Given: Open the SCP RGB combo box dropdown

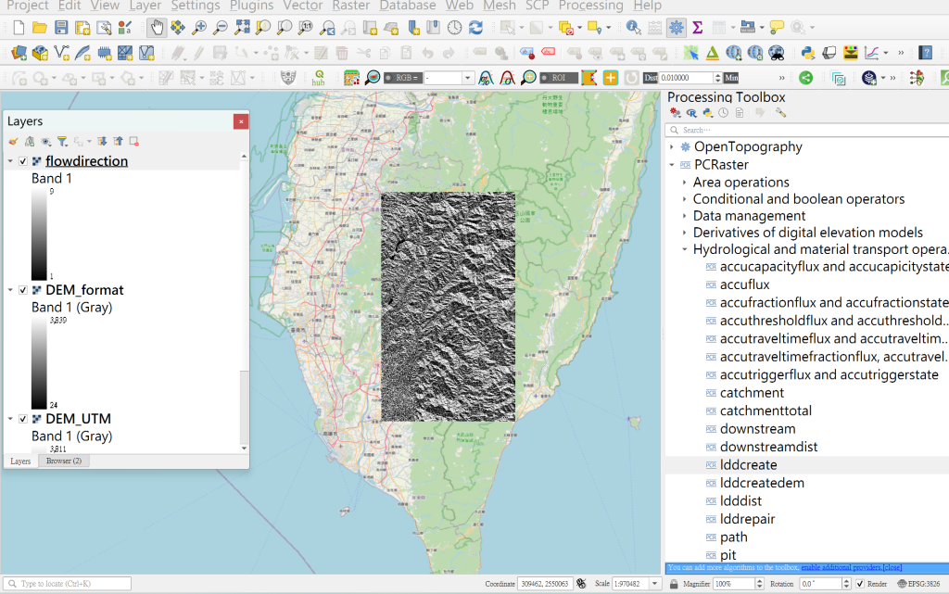Looking at the screenshot, I should [x=467, y=78].
